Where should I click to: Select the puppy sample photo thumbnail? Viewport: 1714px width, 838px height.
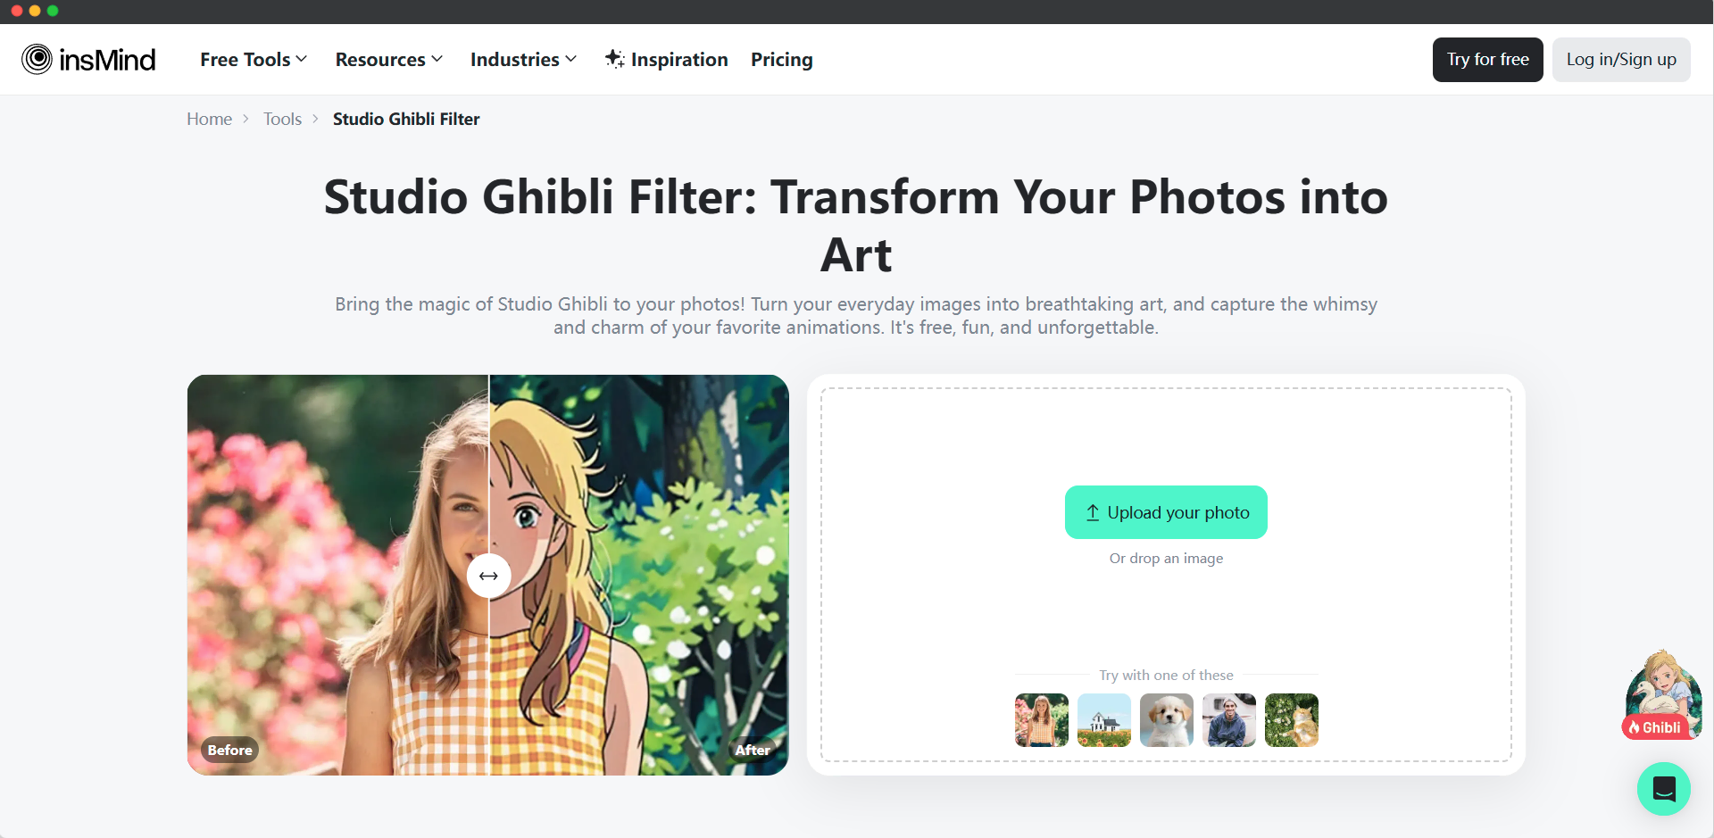point(1167,720)
